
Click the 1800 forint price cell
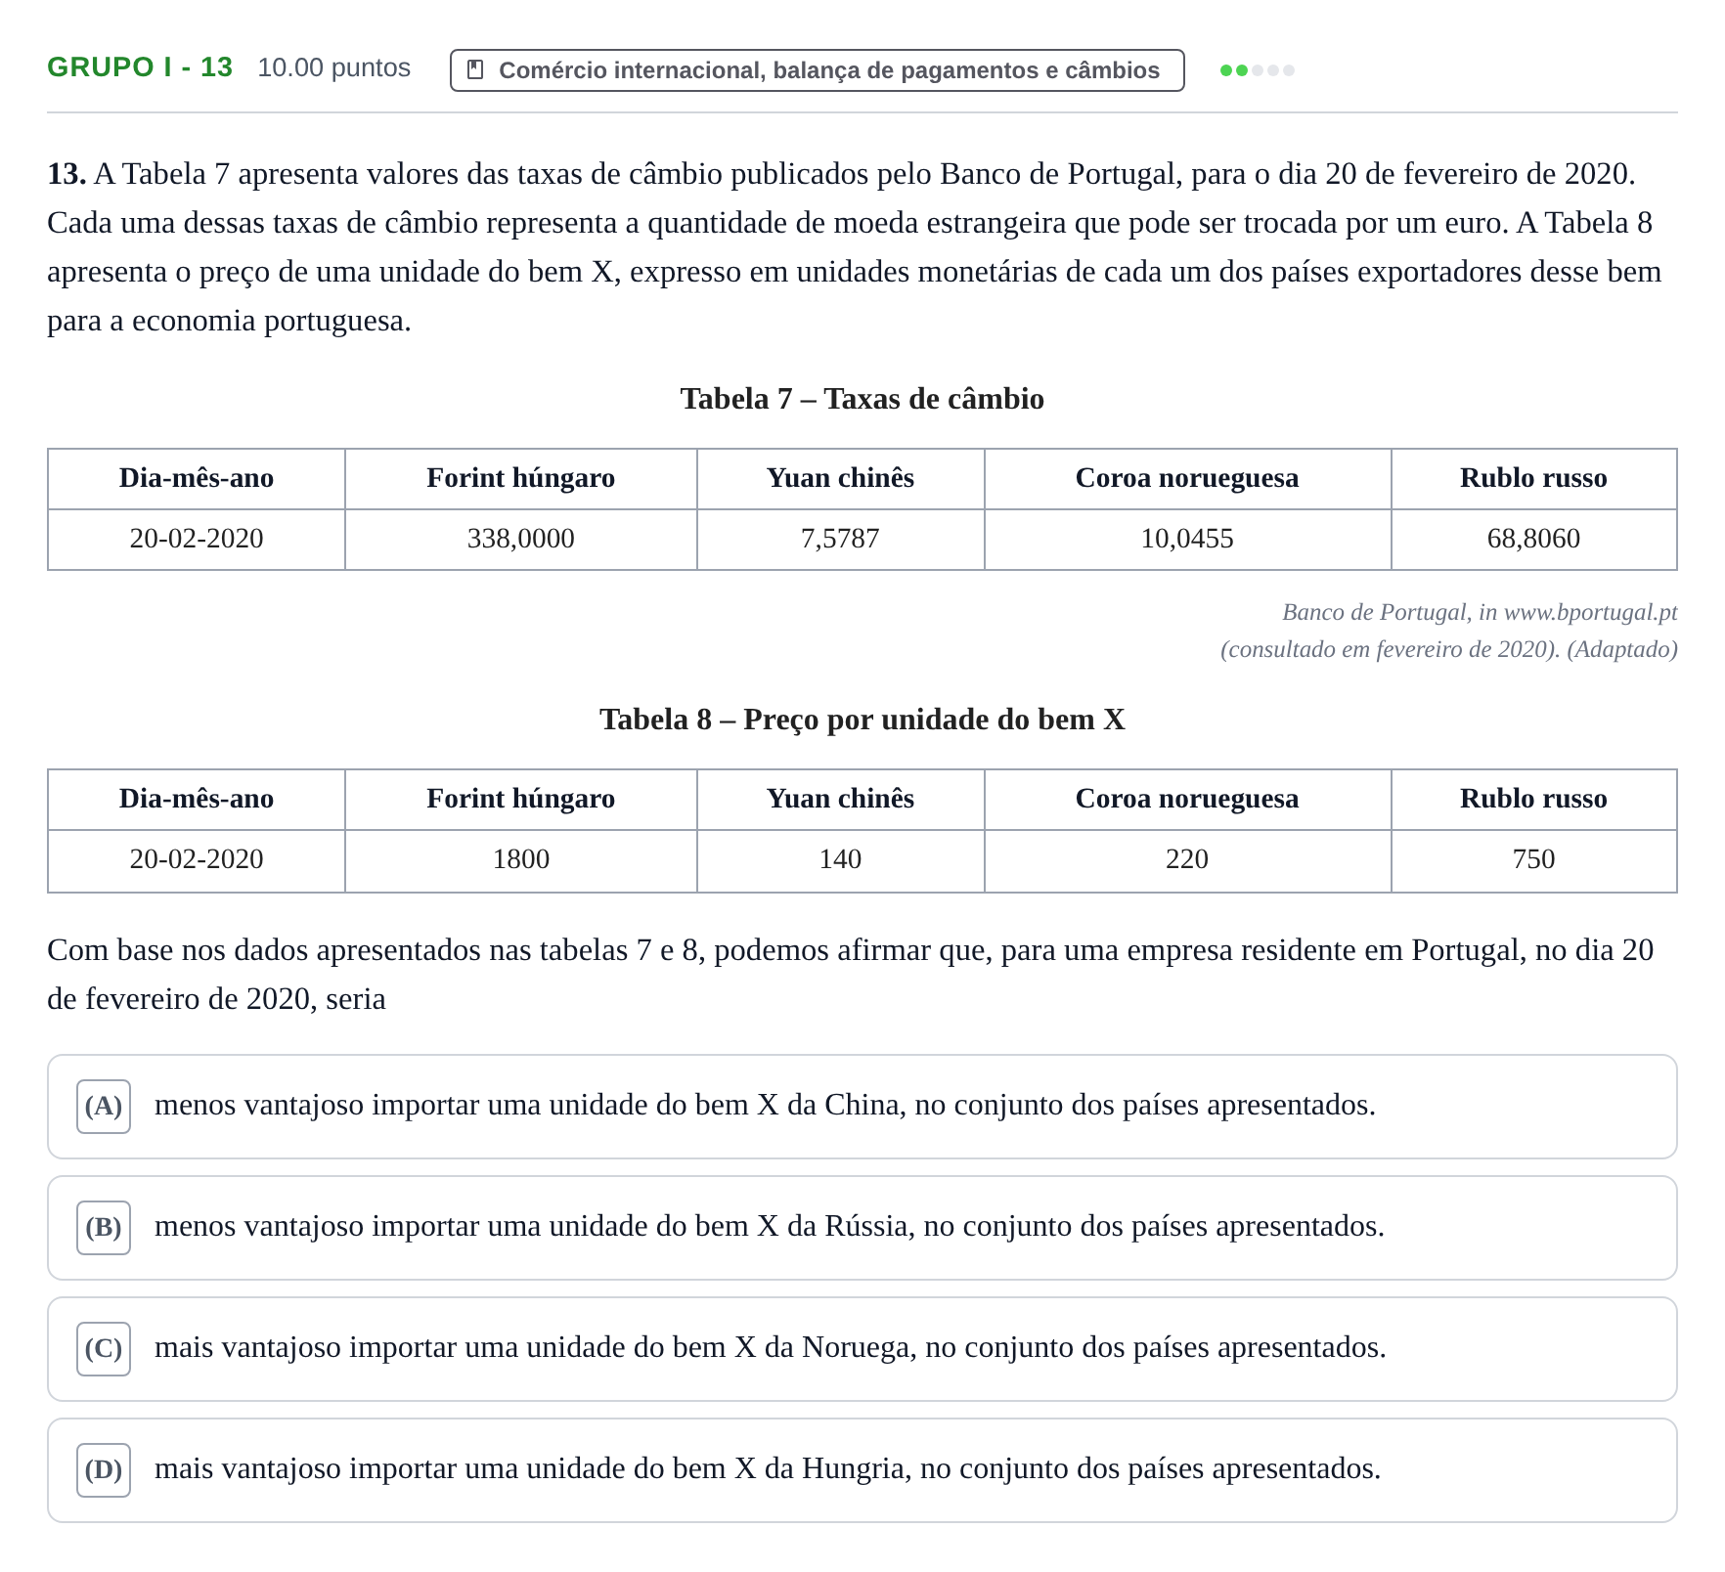pos(520,859)
